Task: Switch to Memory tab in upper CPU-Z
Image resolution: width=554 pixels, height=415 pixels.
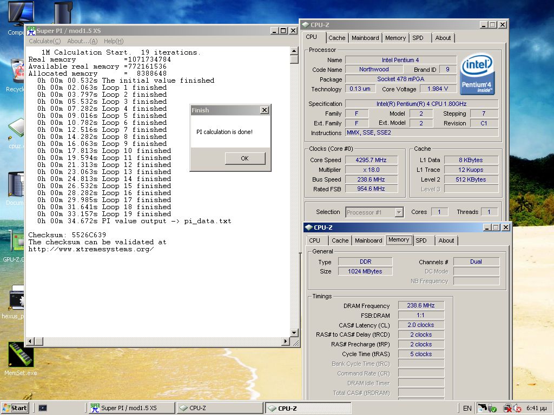Action: point(395,38)
